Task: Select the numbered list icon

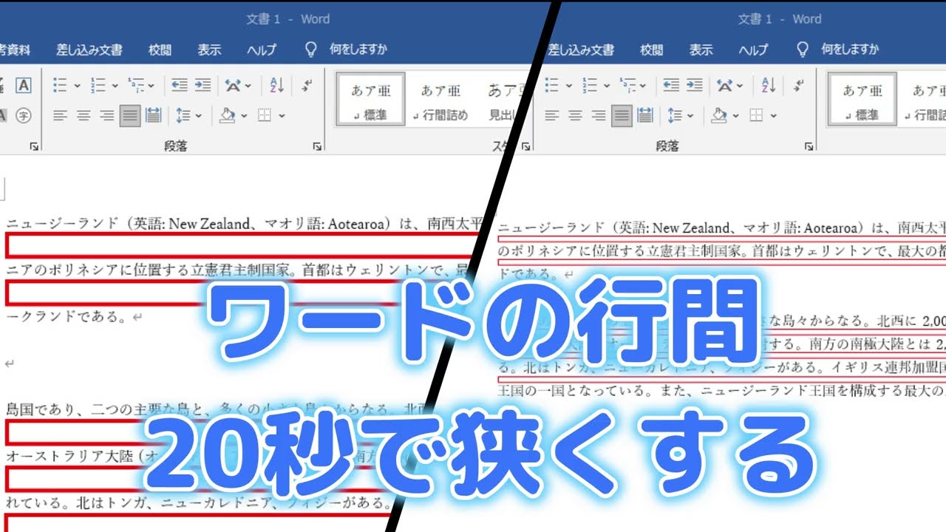Action: point(98,84)
